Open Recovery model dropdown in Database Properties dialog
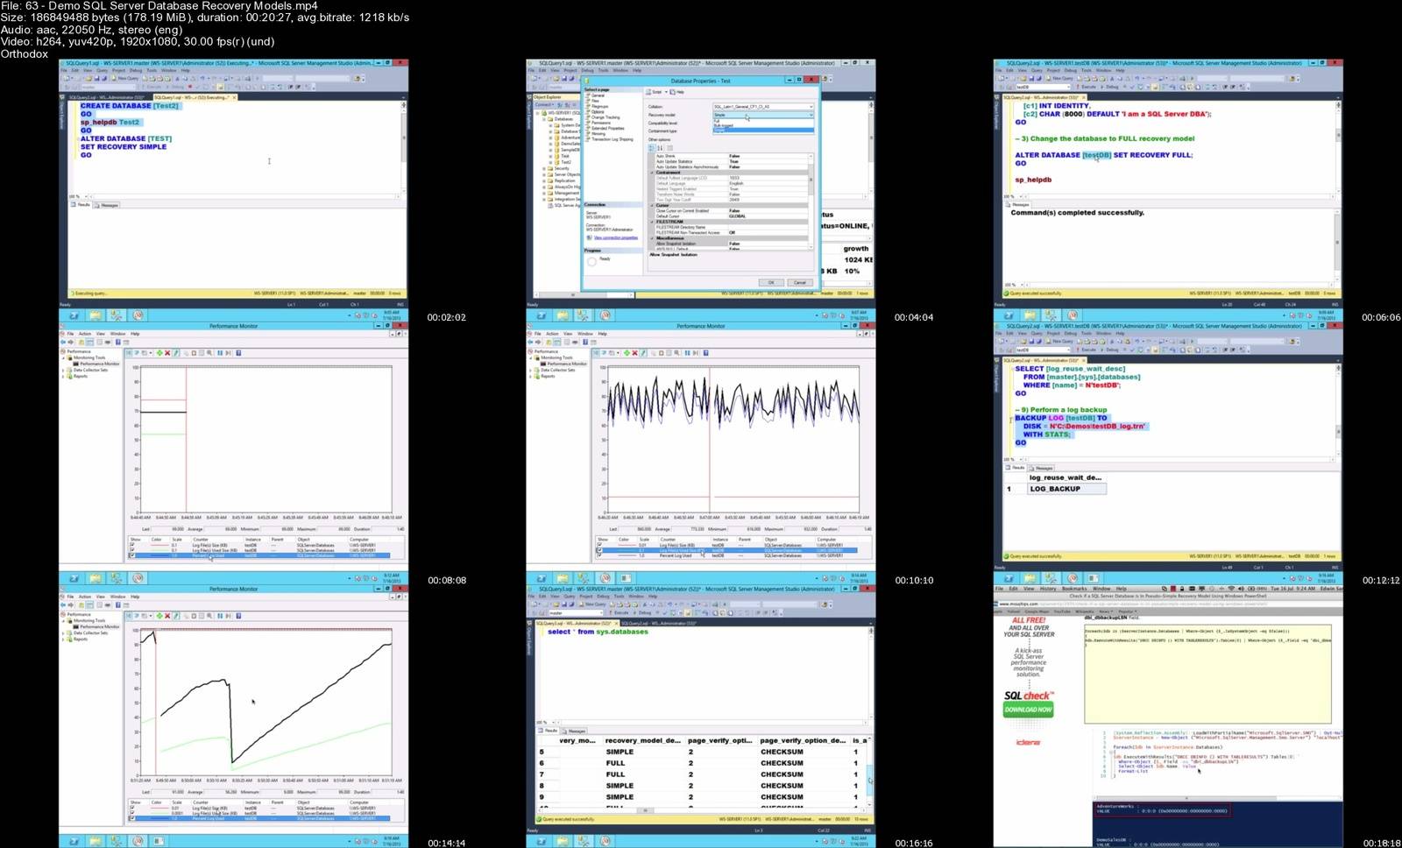This screenshot has height=848, width=1402. tap(763, 115)
